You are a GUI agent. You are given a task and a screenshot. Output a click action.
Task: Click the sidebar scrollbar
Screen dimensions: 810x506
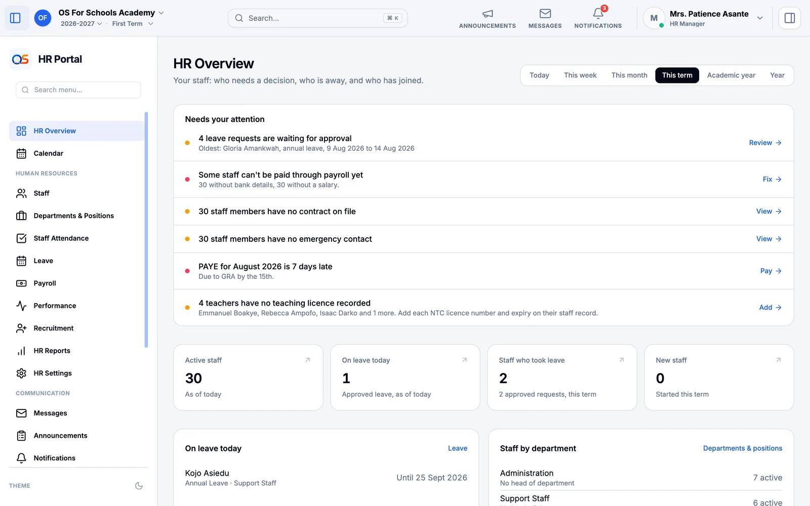coord(146,230)
